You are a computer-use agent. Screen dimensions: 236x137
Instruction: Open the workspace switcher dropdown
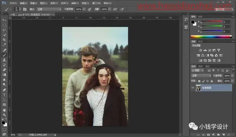[x=224, y=9]
